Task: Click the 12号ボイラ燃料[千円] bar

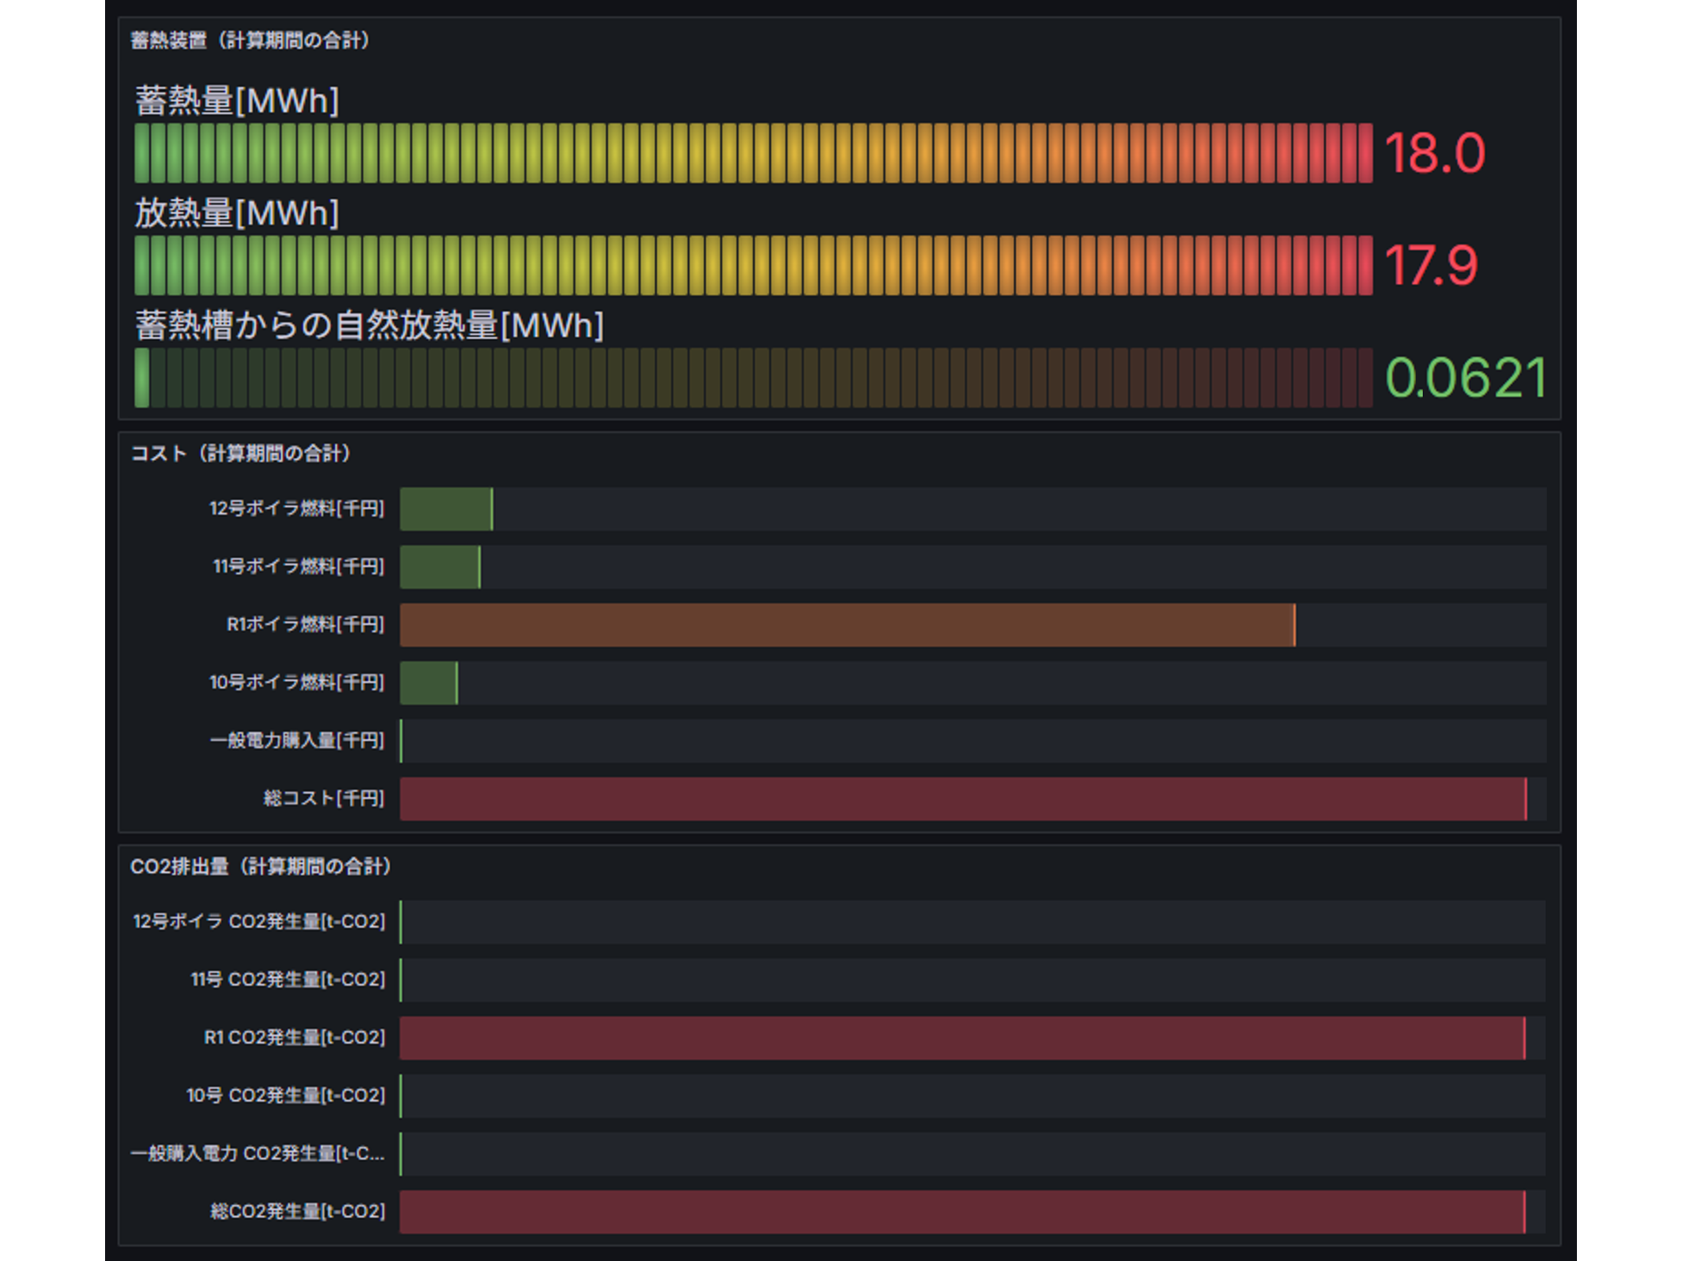Action: point(447,509)
